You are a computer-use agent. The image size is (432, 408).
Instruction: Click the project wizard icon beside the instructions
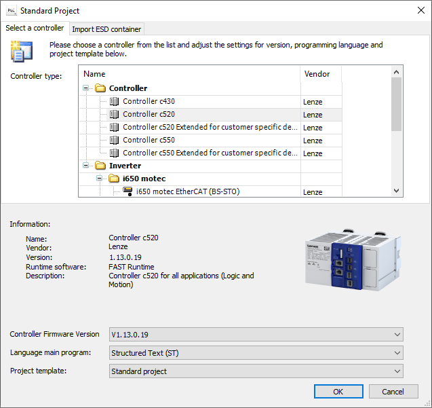[22, 51]
